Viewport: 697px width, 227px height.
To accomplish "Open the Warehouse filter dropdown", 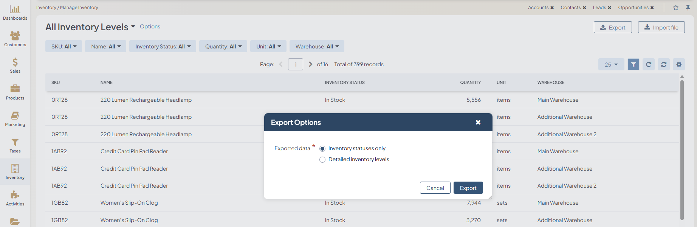I will [317, 47].
